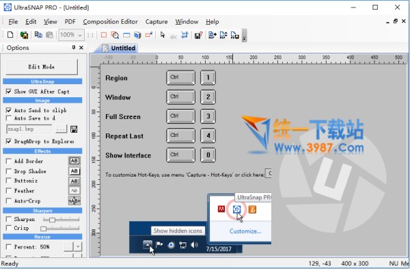Enable the Add Border effect
This screenshot has width=410, height=269.
click(x=9, y=161)
